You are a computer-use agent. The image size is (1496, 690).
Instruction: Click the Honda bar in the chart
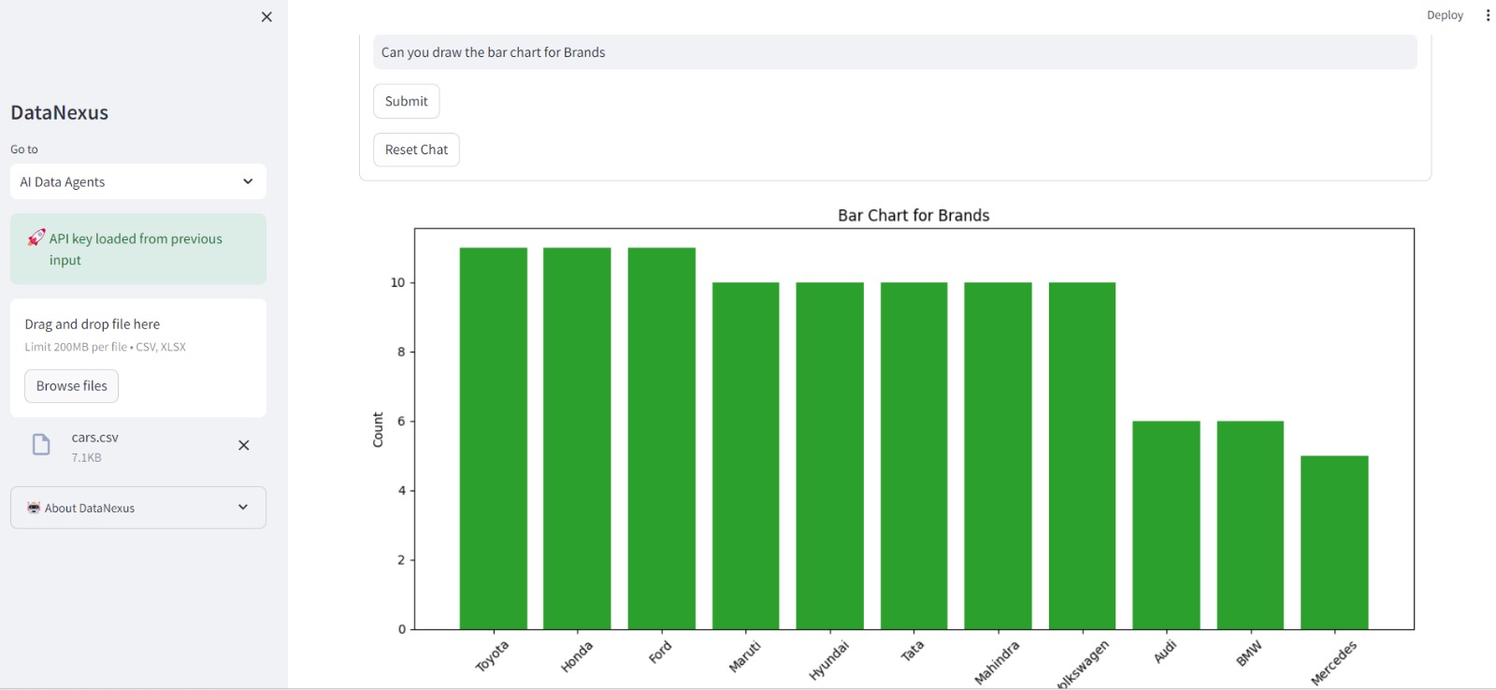(577, 438)
